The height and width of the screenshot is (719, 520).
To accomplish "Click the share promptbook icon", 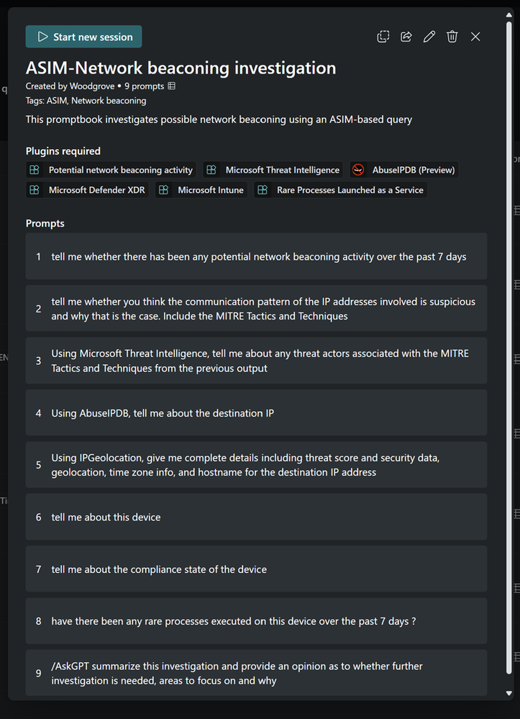I will [406, 37].
